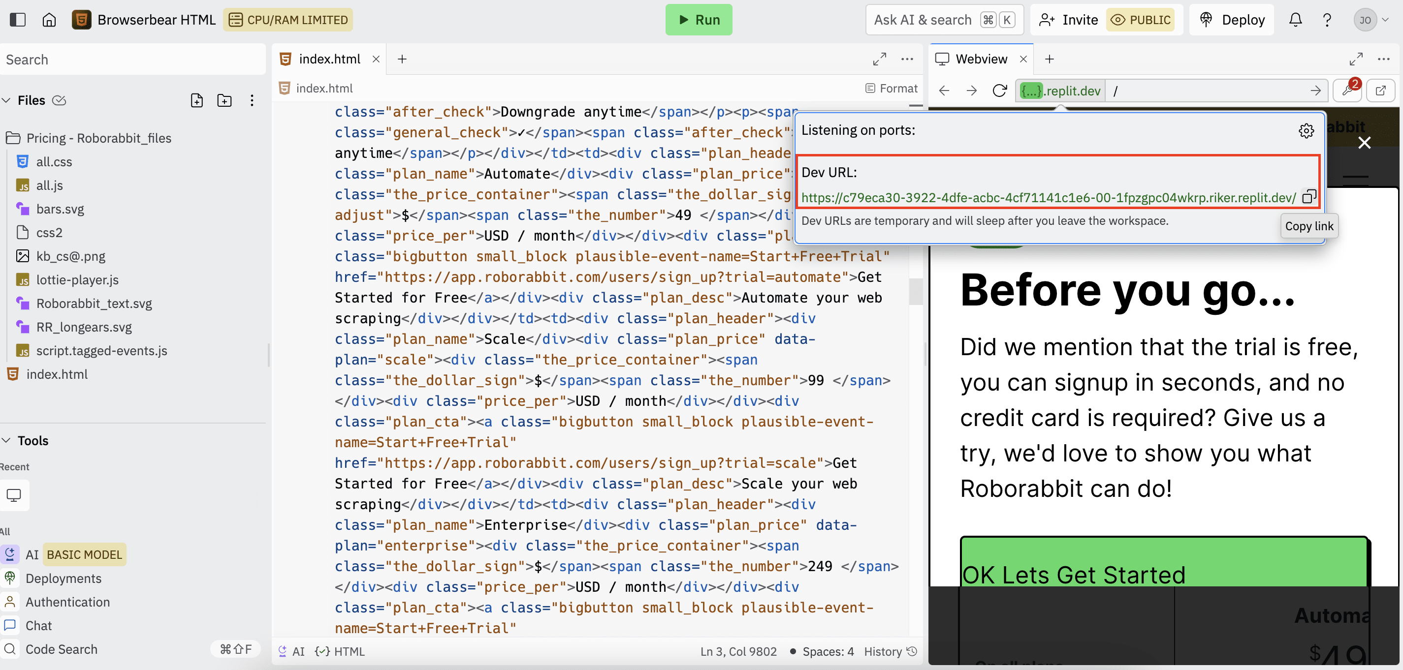Format the code with Format button
1403x670 pixels.
(x=891, y=88)
